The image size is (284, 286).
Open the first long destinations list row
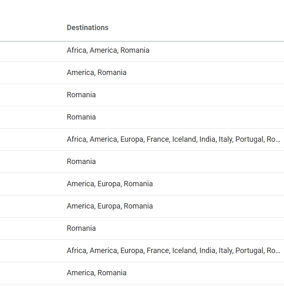[173, 139]
